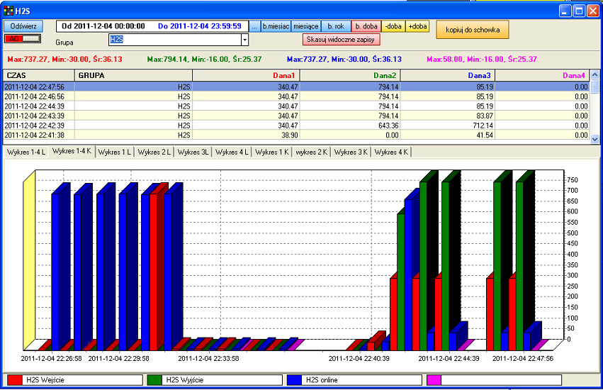The image size is (603, 390).
Task: Sort by Dana2 column header
Action: (350, 75)
